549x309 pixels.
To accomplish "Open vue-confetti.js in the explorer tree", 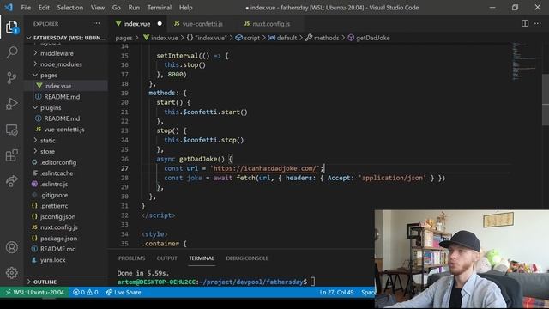I will [66, 130].
